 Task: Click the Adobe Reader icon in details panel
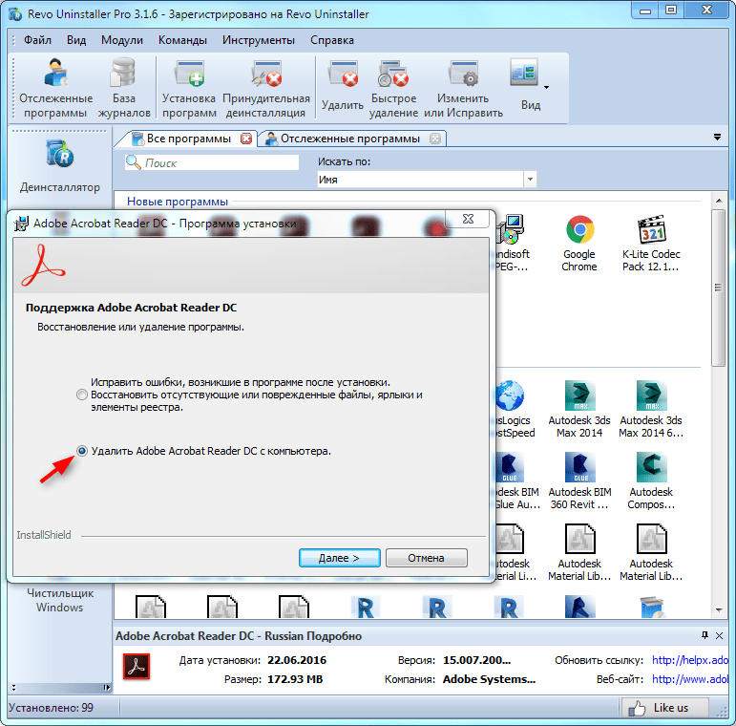point(137,666)
